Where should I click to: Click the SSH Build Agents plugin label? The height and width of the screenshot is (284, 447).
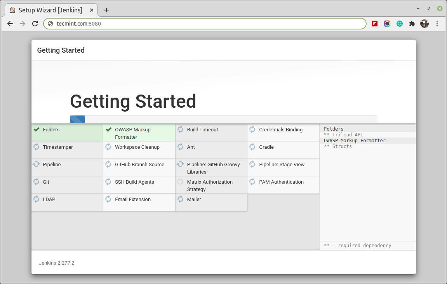pos(134,182)
